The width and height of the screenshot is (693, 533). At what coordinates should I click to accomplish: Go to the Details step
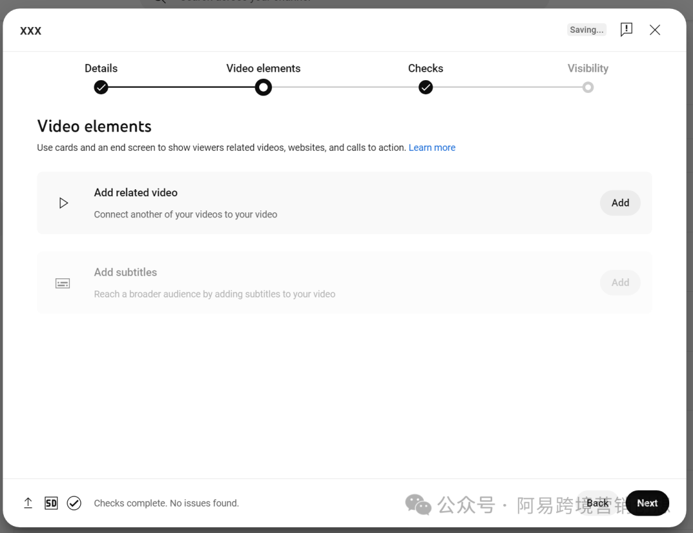click(101, 69)
